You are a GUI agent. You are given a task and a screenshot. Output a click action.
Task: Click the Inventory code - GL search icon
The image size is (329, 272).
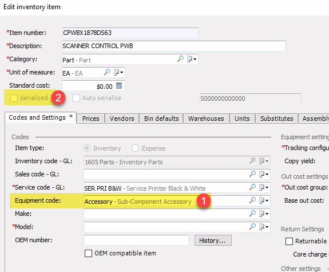click(252, 161)
